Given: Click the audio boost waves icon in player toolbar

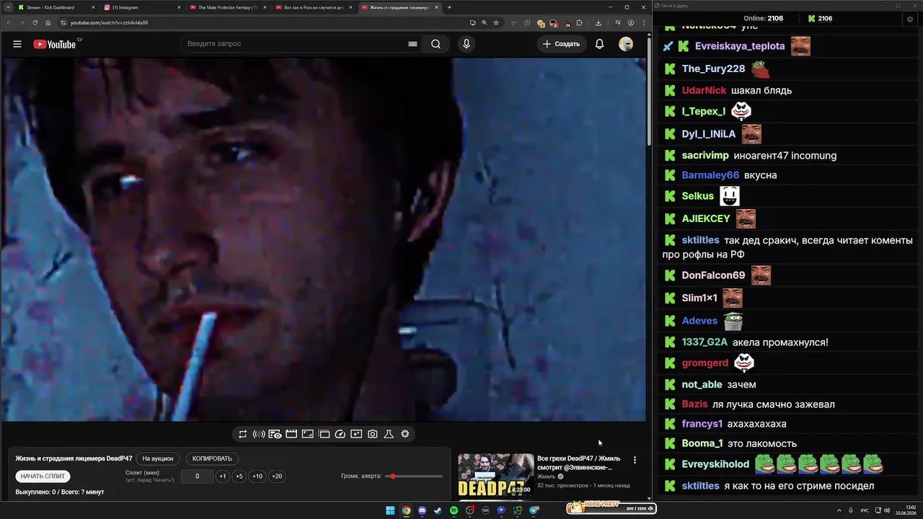Looking at the screenshot, I should (259, 434).
